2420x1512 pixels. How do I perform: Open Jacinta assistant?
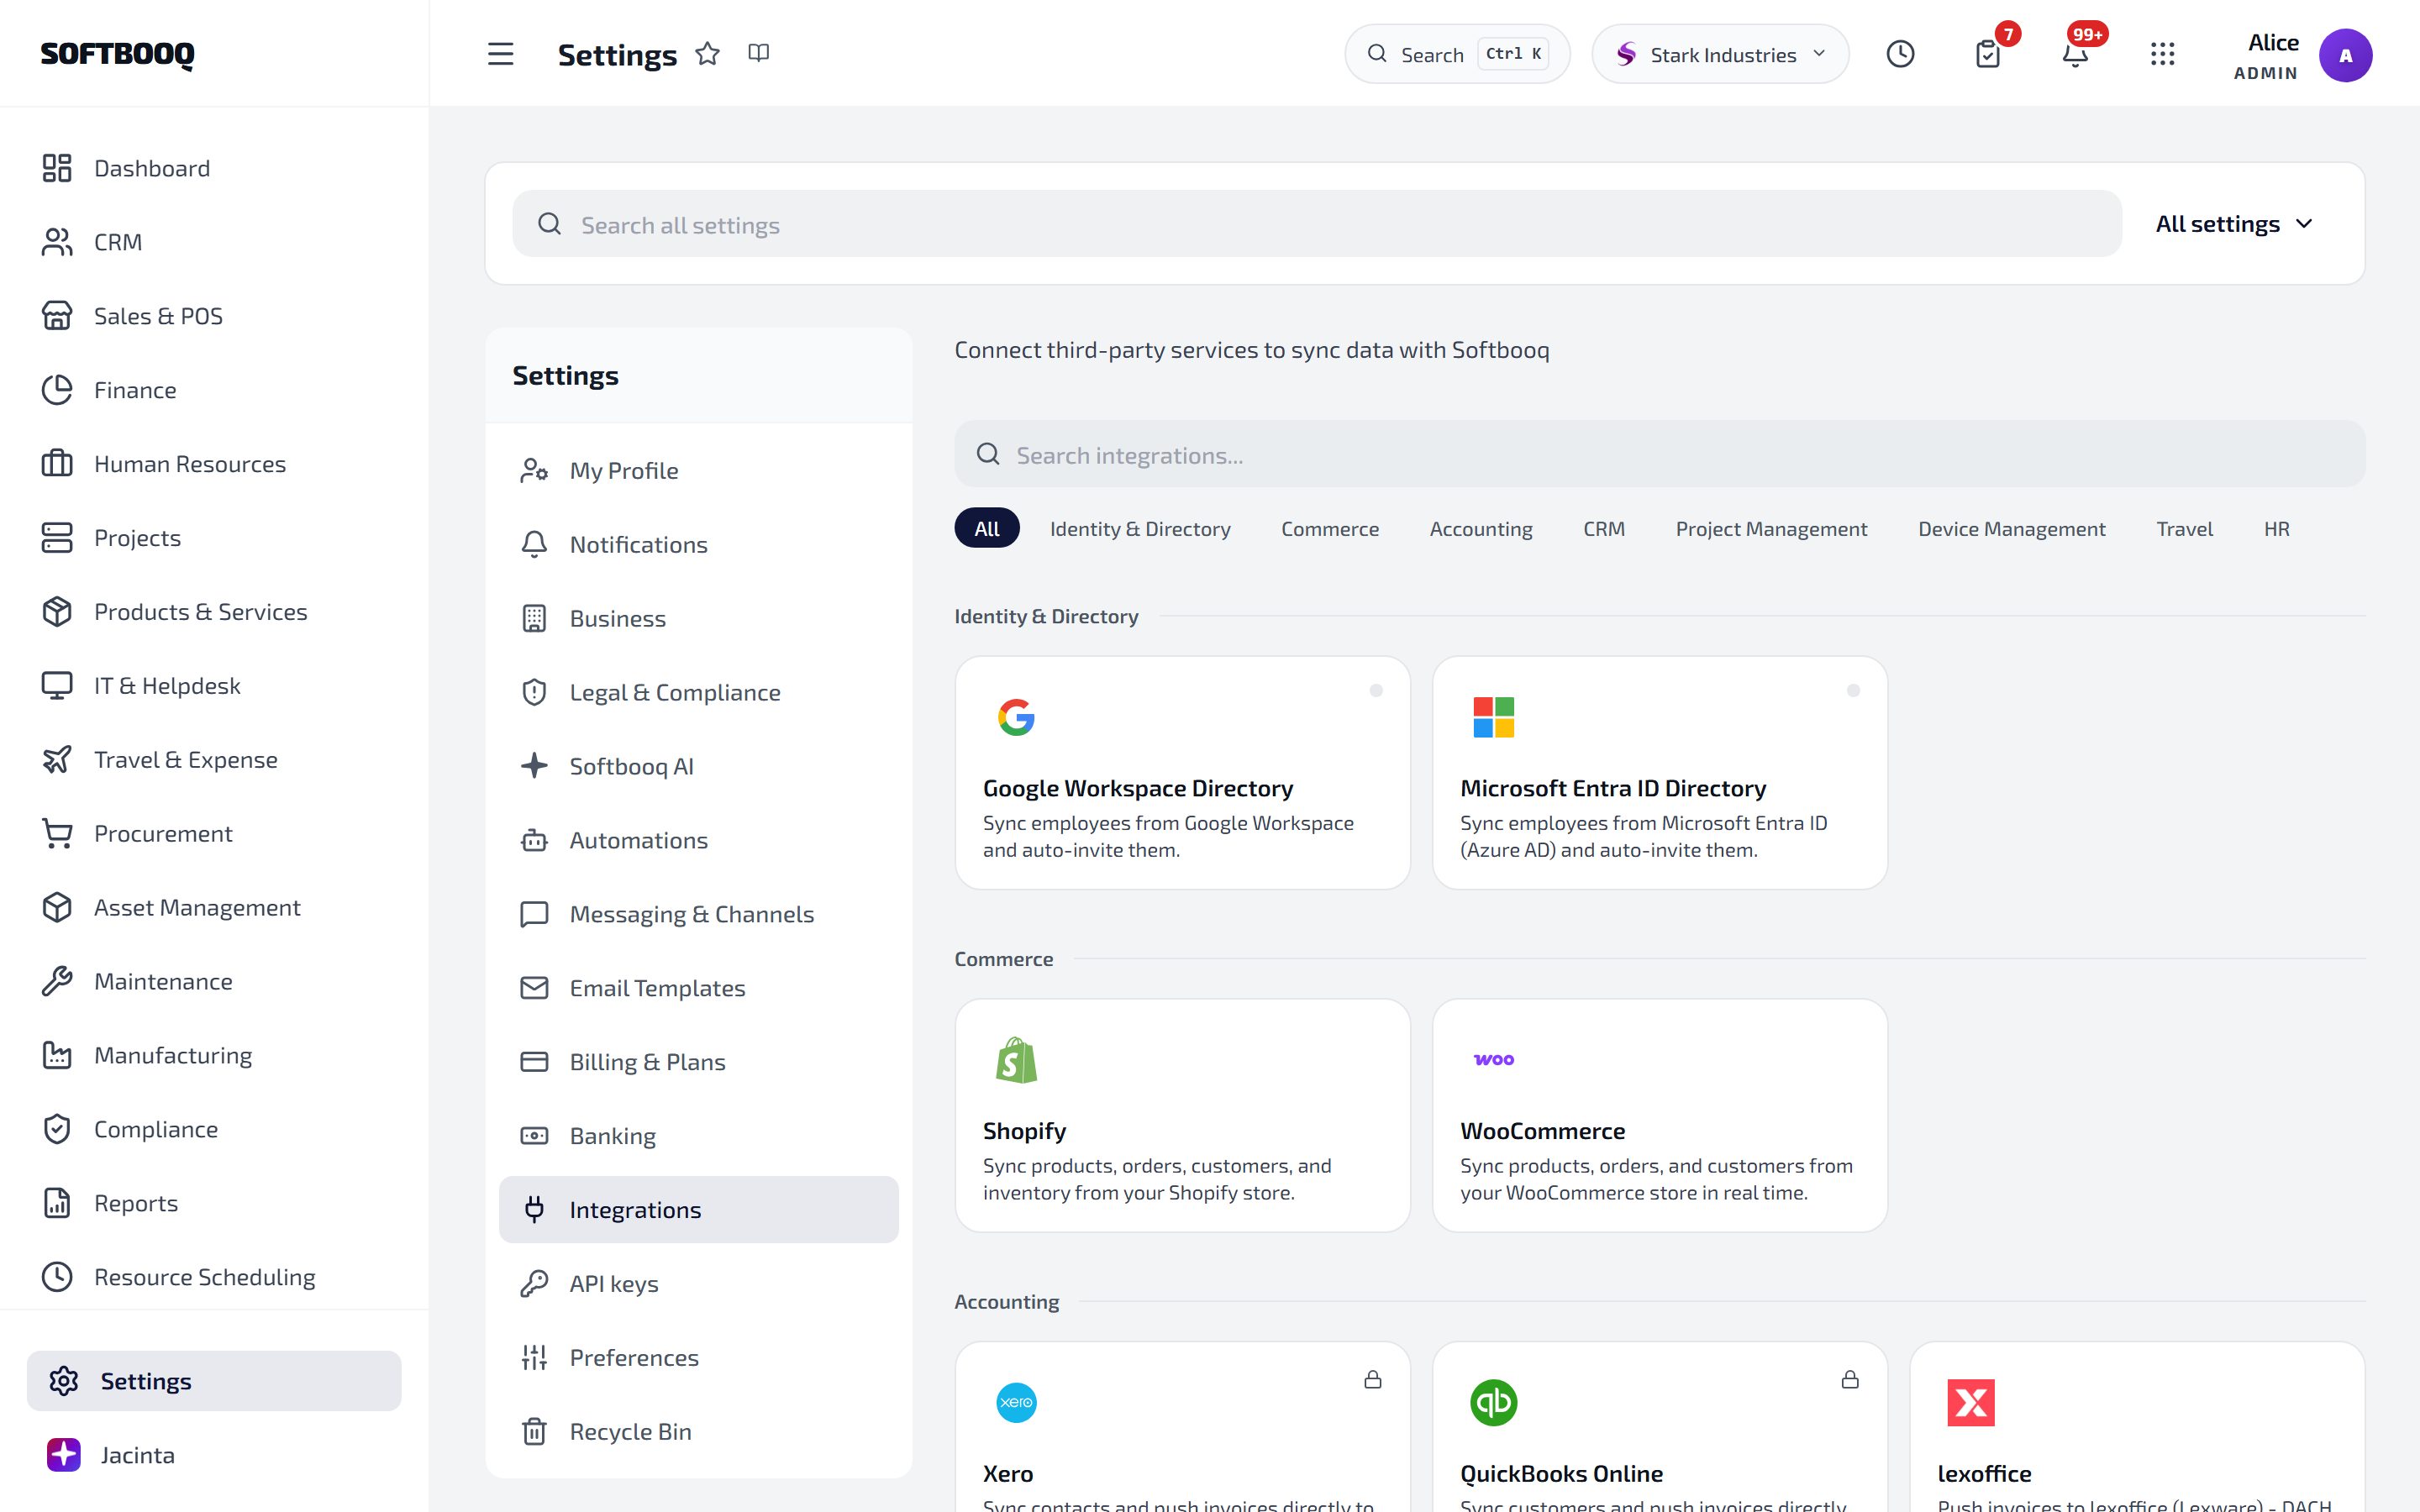[214, 1454]
